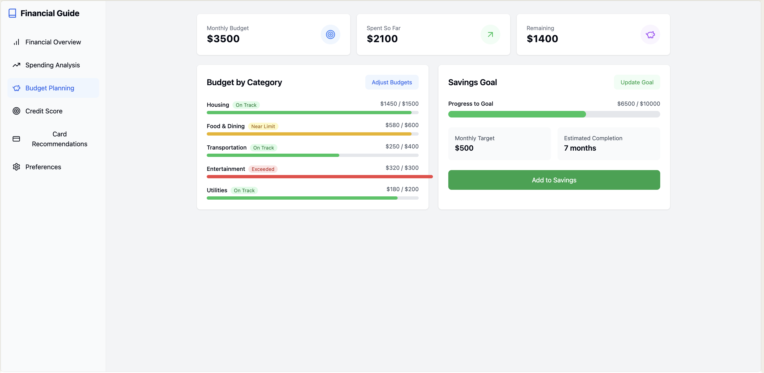Click the Card Recommendations credit card icon
Image resolution: width=764 pixels, height=373 pixels.
[x=16, y=139]
